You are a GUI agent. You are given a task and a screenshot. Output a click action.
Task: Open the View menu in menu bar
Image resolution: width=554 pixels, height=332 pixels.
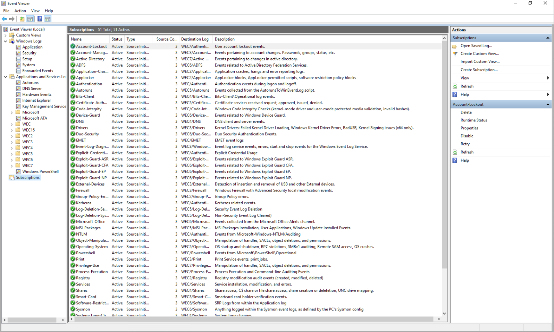(x=35, y=11)
